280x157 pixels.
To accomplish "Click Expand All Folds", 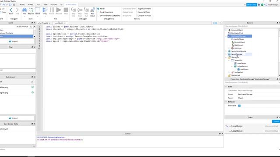I will pyautogui.click(x=144, y=12).
